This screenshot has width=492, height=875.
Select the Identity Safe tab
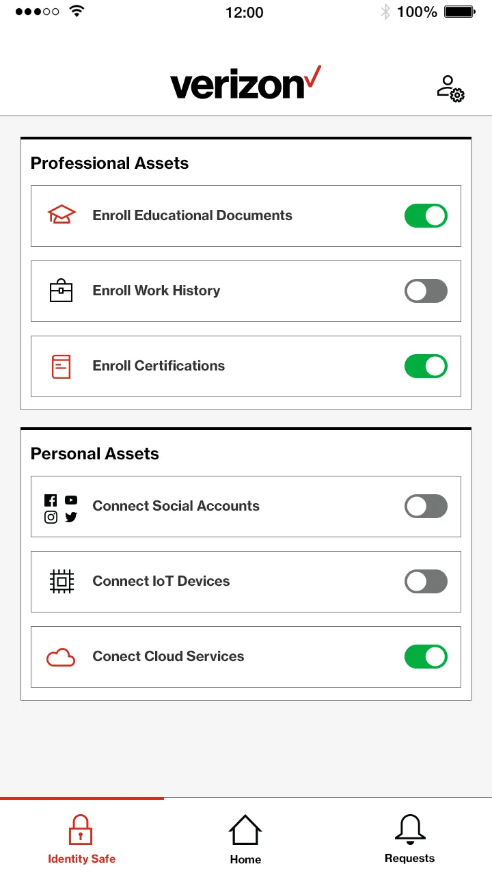[x=81, y=839]
